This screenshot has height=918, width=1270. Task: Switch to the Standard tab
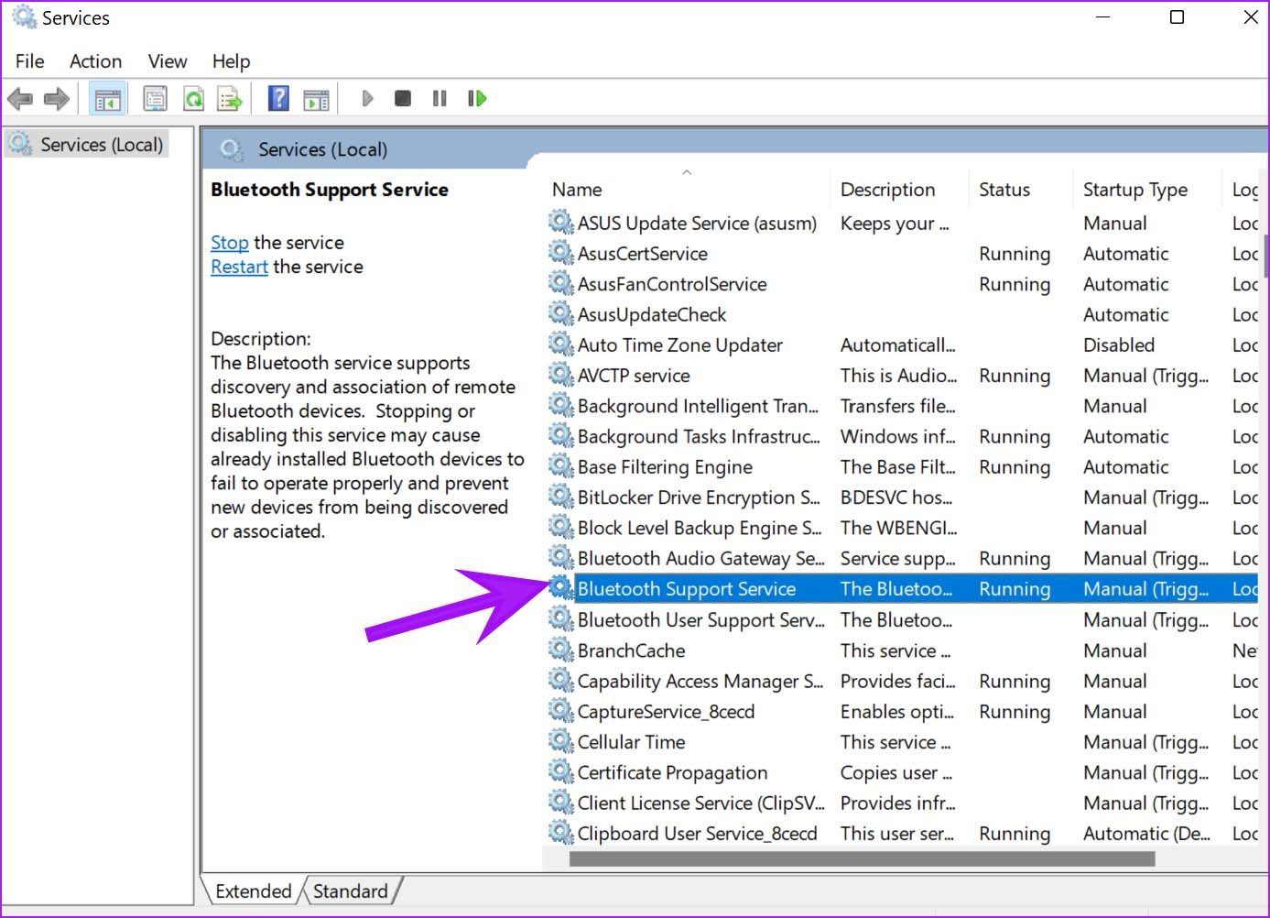[x=351, y=890]
